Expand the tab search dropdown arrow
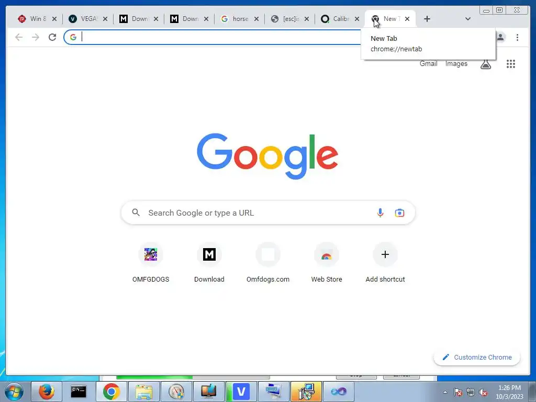Screen dimensions: 536x402 [x=468, y=19]
